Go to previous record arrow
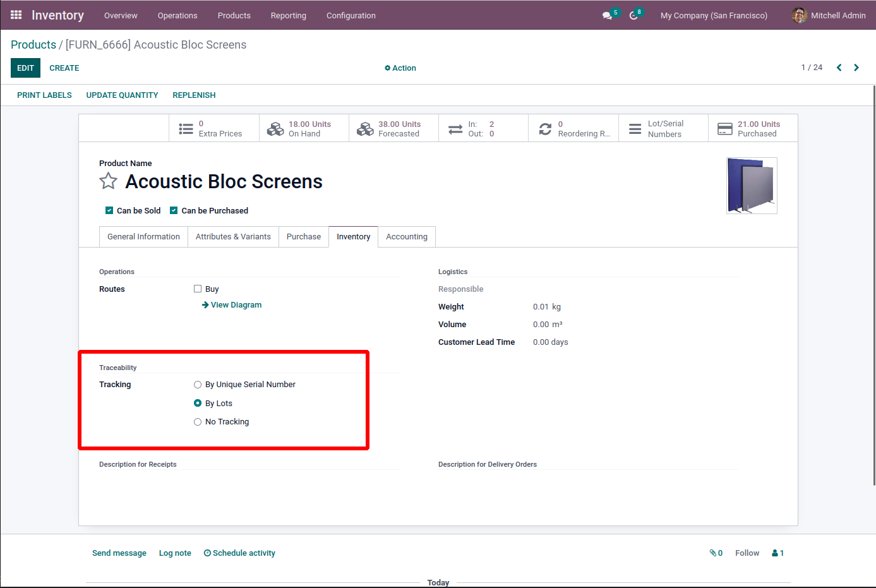The image size is (876, 588). pos(839,68)
